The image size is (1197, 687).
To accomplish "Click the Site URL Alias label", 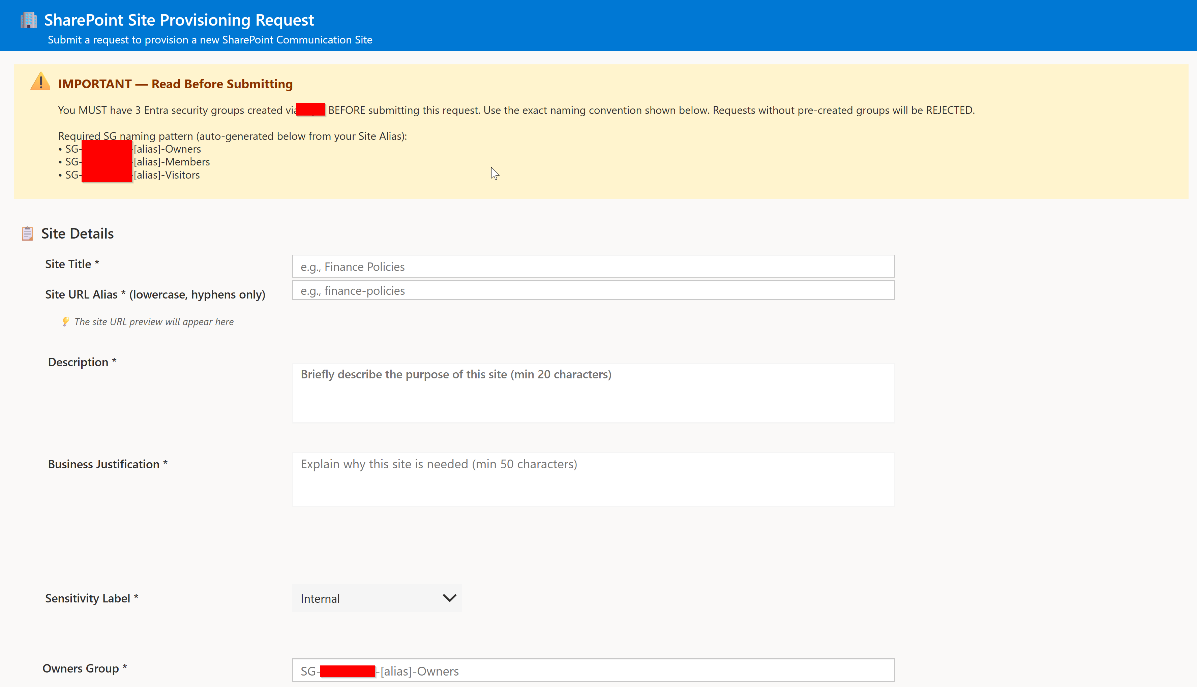I will (x=155, y=294).
